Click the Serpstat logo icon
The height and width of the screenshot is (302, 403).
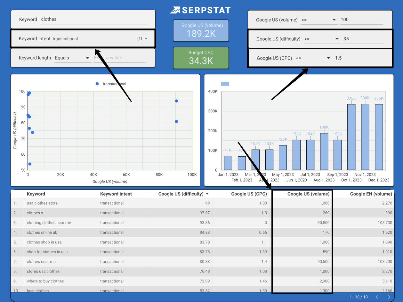click(x=175, y=10)
